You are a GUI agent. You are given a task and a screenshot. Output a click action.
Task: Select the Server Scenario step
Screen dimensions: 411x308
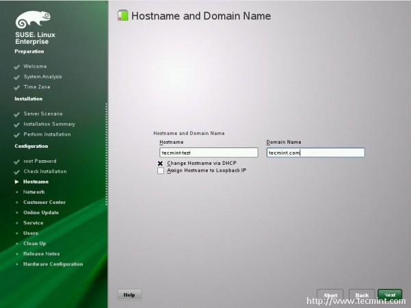tap(43, 114)
